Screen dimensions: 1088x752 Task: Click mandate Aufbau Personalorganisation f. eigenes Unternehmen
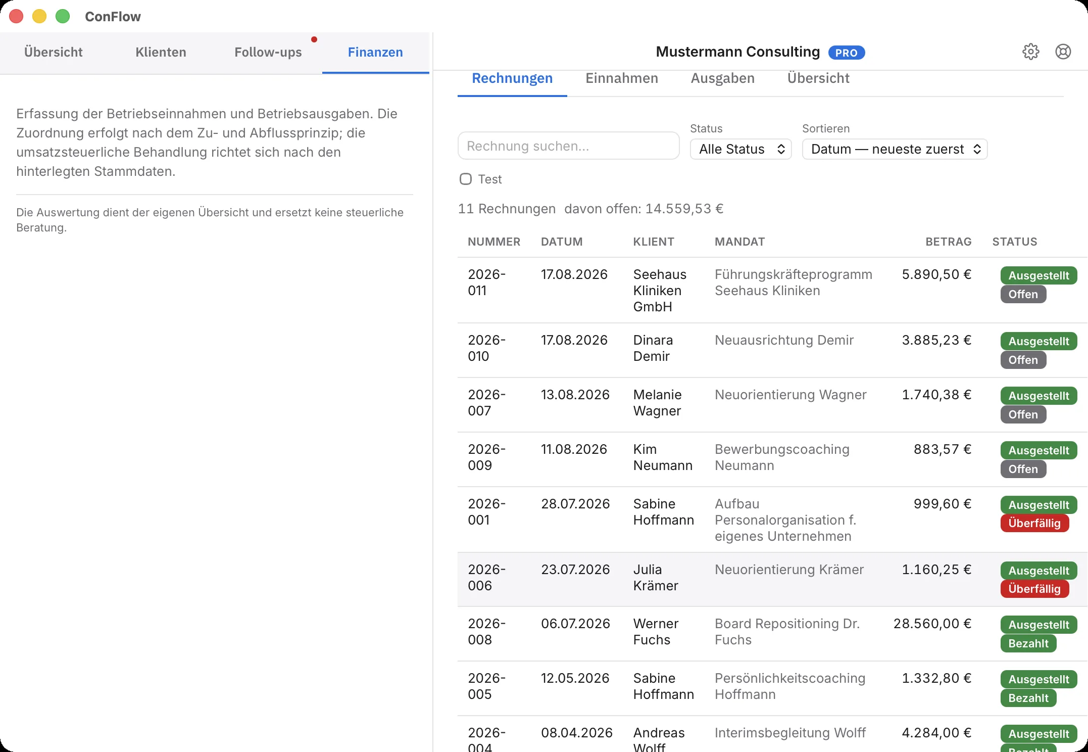(x=785, y=520)
